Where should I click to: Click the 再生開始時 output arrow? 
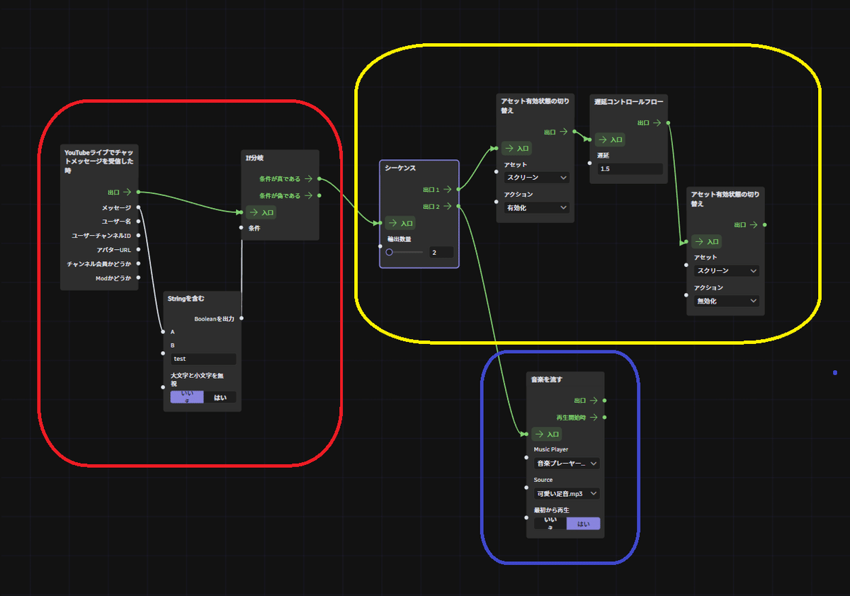coord(594,418)
